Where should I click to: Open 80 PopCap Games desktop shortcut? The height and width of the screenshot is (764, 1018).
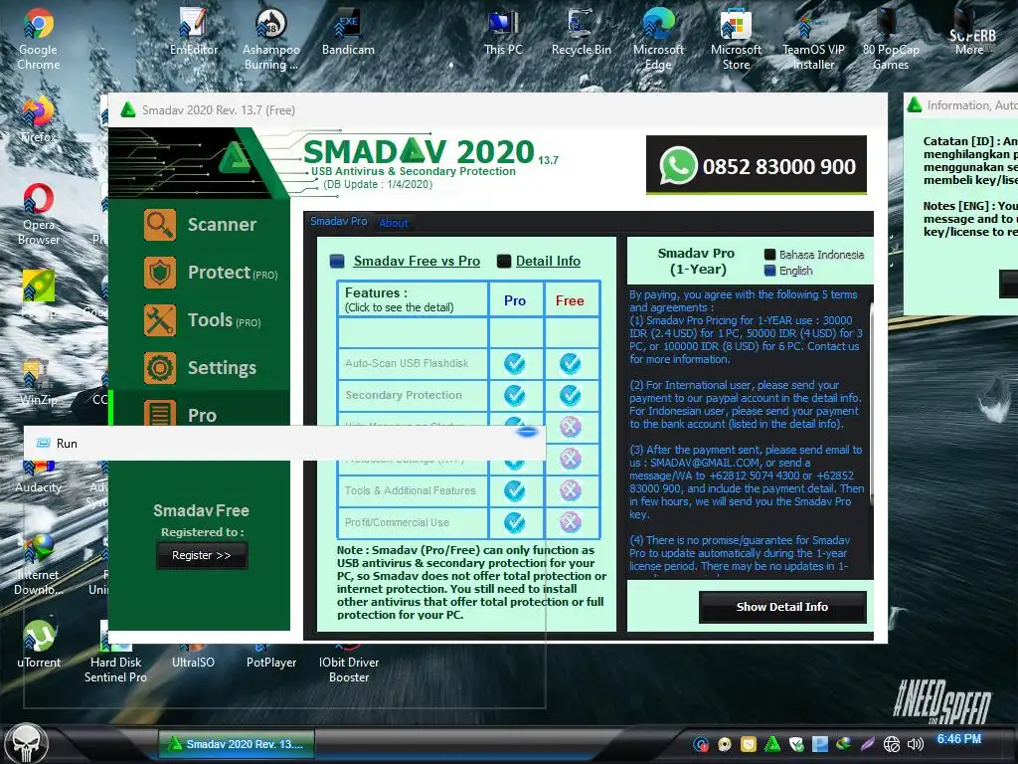[x=891, y=39]
